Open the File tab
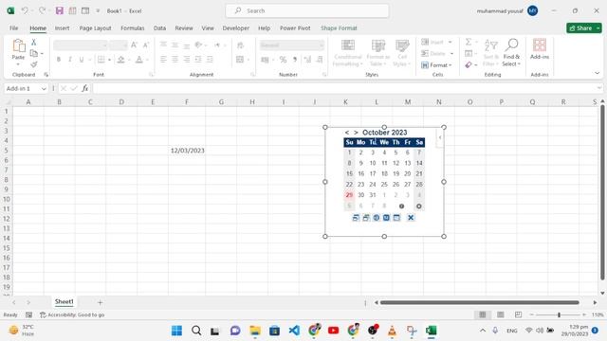Image resolution: width=607 pixels, height=341 pixels. [x=14, y=28]
